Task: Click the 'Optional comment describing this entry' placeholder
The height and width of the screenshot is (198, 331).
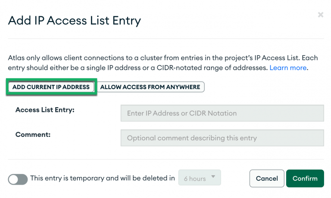Action: (192, 138)
